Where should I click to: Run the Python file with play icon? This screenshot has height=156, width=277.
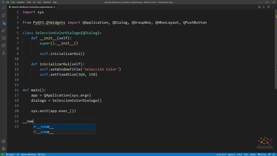[264, 7]
